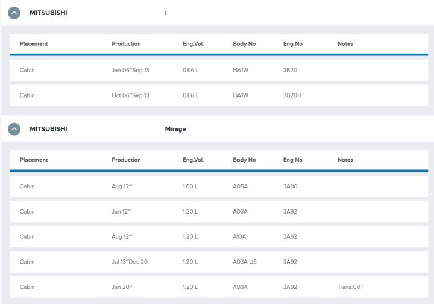Collapse the Mitsubishi Mirage section
The width and height of the screenshot is (434, 304).
point(14,129)
